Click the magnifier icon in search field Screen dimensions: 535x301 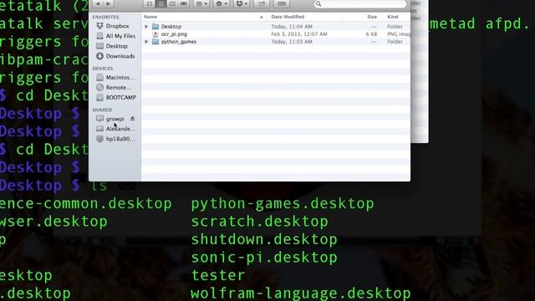click(318, 4)
